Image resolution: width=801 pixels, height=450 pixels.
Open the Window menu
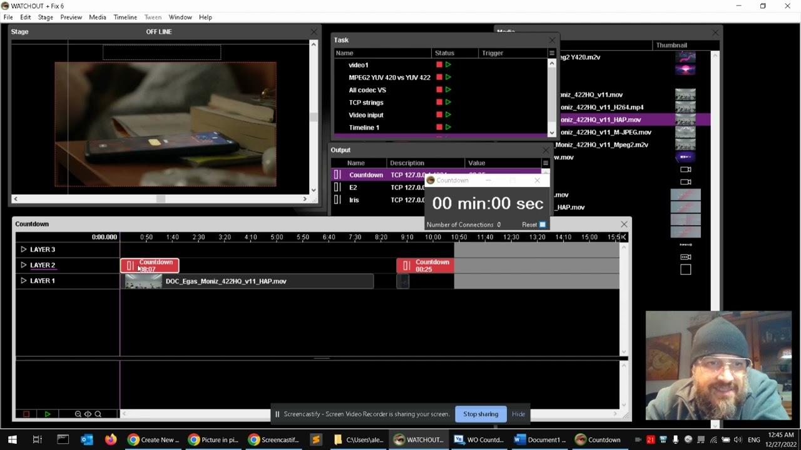pyautogui.click(x=180, y=17)
